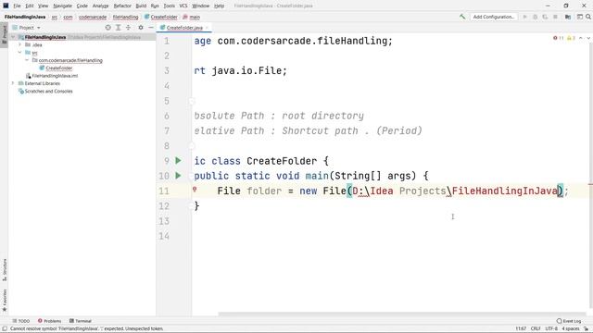Toggle Favorites side tool window tab

point(5,301)
